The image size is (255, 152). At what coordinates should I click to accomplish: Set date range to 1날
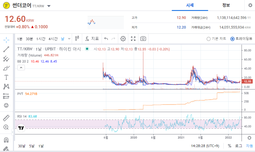pyautogui.click(x=41, y=146)
